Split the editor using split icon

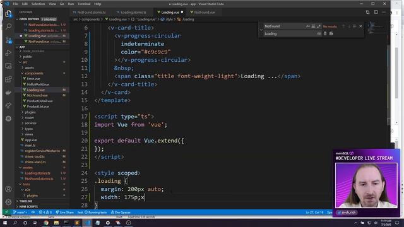[x=376, y=13]
